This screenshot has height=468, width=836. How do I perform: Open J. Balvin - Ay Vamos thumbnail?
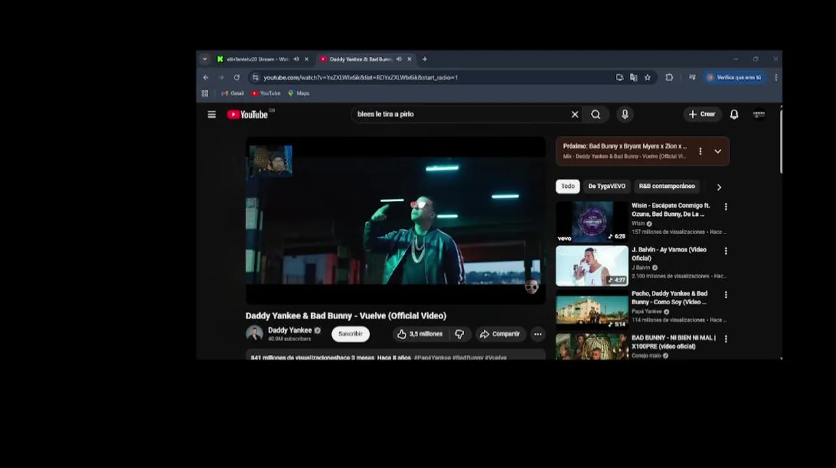592,266
